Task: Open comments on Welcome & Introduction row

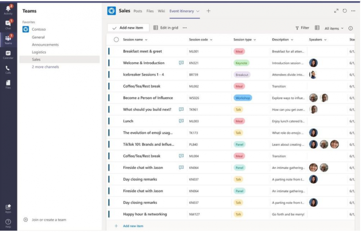Action: [182, 63]
